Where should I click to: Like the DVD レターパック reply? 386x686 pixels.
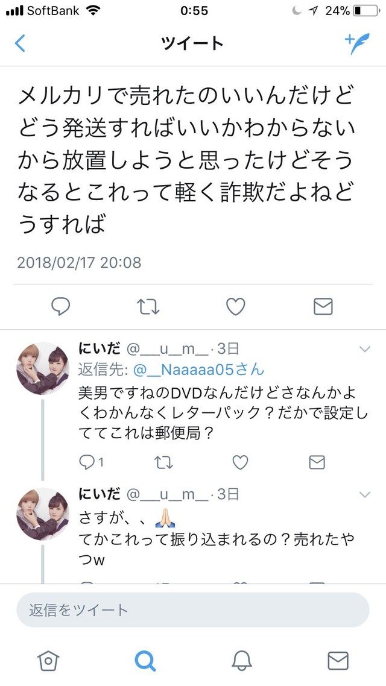point(240,462)
